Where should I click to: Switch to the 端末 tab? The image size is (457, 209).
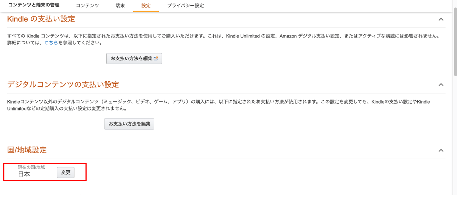click(x=120, y=6)
